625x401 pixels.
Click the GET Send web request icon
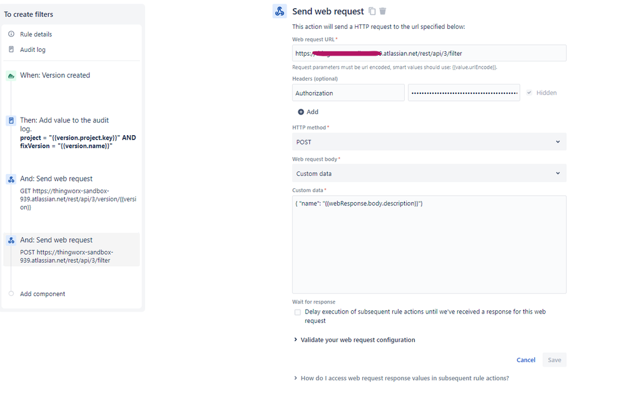click(x=11, y=179)
